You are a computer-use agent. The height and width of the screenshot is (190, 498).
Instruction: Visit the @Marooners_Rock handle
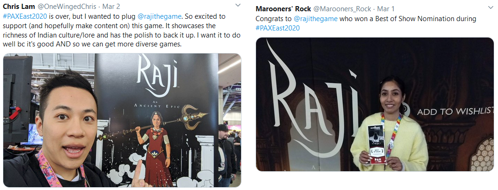343,9
